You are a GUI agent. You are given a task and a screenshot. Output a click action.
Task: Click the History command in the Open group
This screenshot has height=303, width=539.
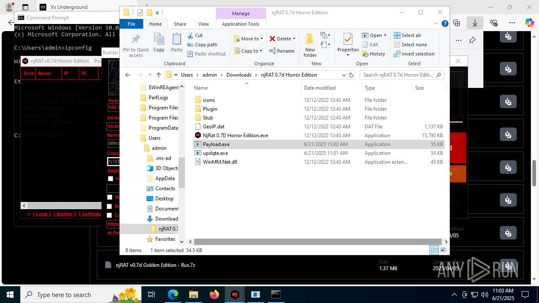point(374,54)
